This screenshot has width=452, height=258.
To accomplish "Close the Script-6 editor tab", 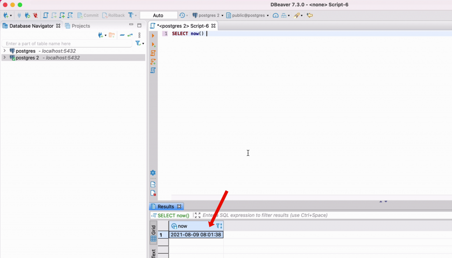I will (x=213, y=26).
